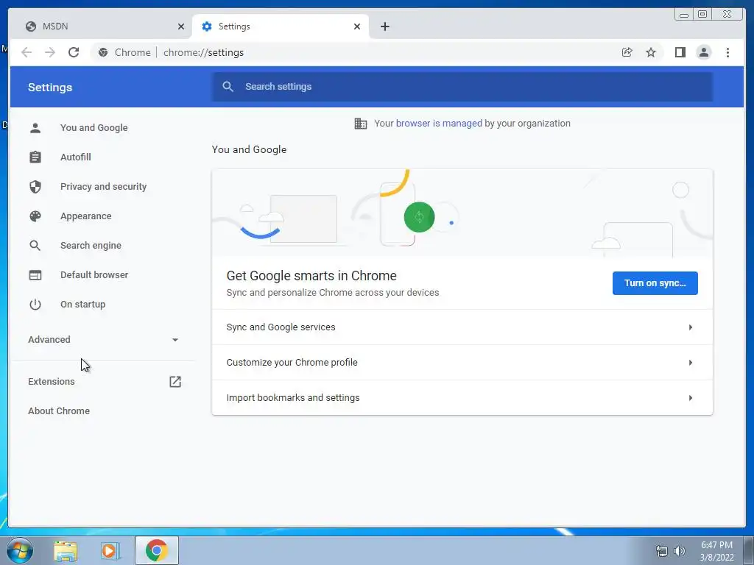Viewport: 754px width, 565px height.
Task: Open the Extensions page
Action: click(102, 382)
